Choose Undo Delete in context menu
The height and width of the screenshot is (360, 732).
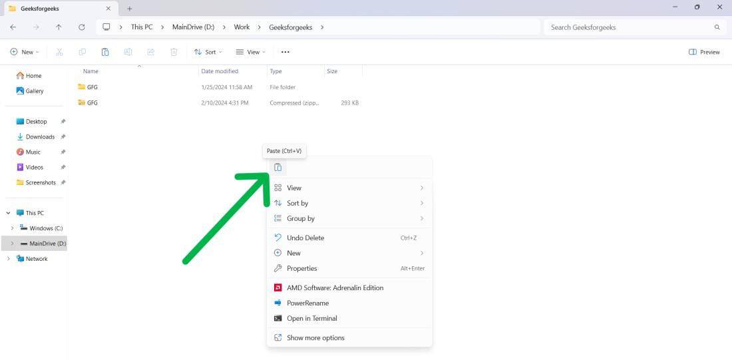349,238
